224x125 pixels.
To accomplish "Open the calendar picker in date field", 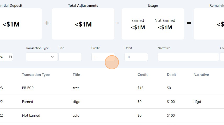I will 10,57.
